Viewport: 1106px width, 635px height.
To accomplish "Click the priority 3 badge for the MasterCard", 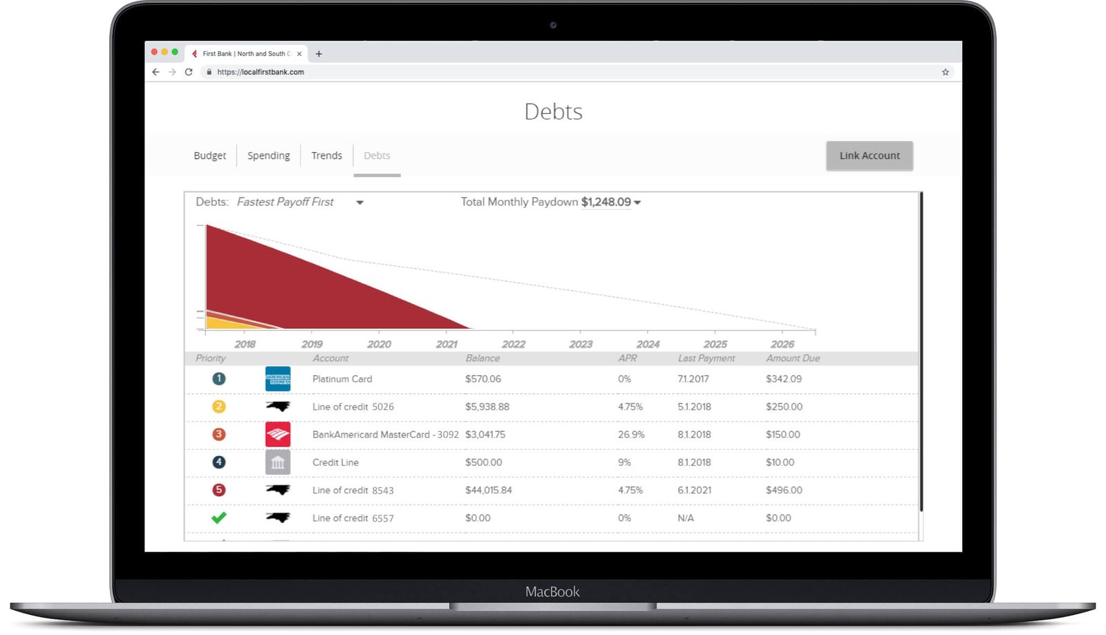I will [219, 434].
